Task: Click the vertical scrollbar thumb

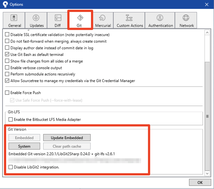Action: 207,116
